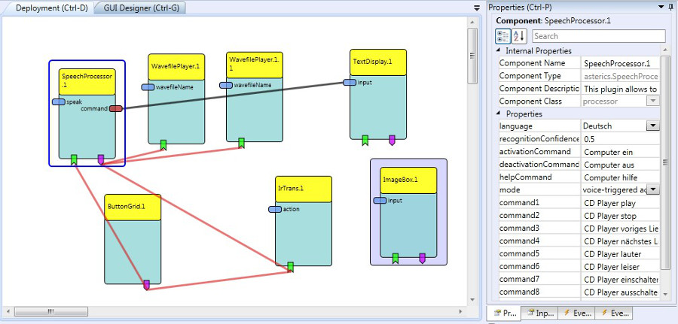Viewport: 678px width, 324px height.
Task: Select the Inp... bottom tab
Action: pyautogui.click(x=539, y=313)
